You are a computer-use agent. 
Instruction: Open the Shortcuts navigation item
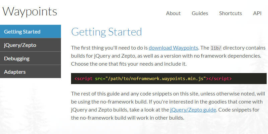click(230, 13)
